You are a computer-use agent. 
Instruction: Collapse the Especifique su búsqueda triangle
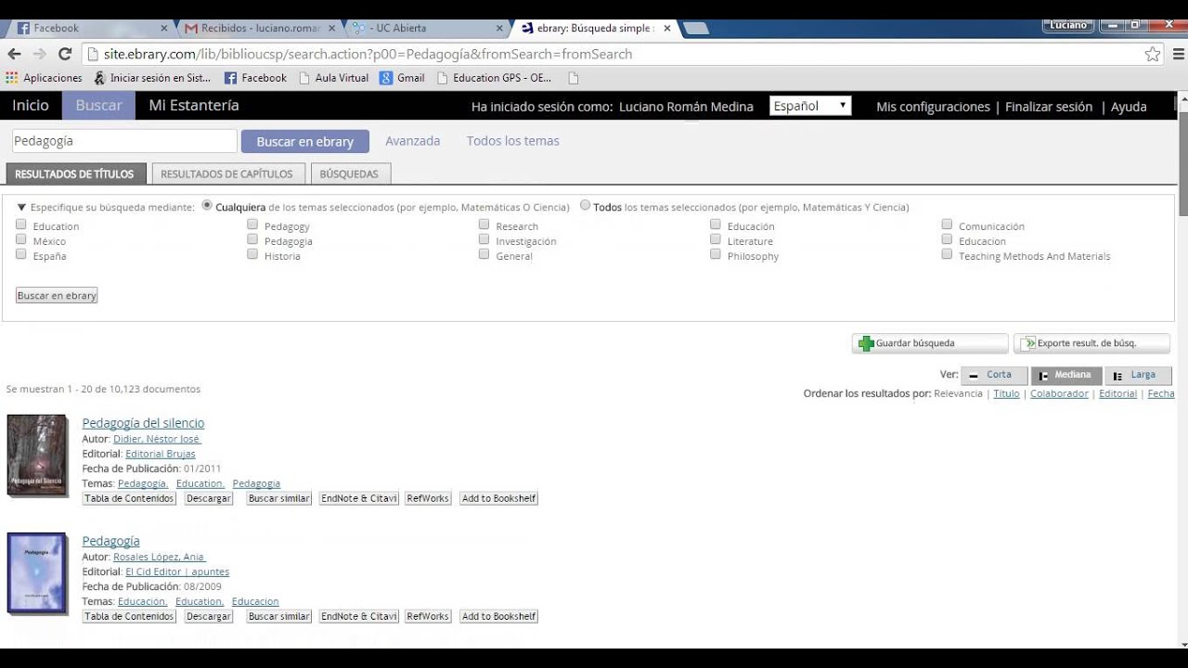pyautogui.click(x=21, y=208)
